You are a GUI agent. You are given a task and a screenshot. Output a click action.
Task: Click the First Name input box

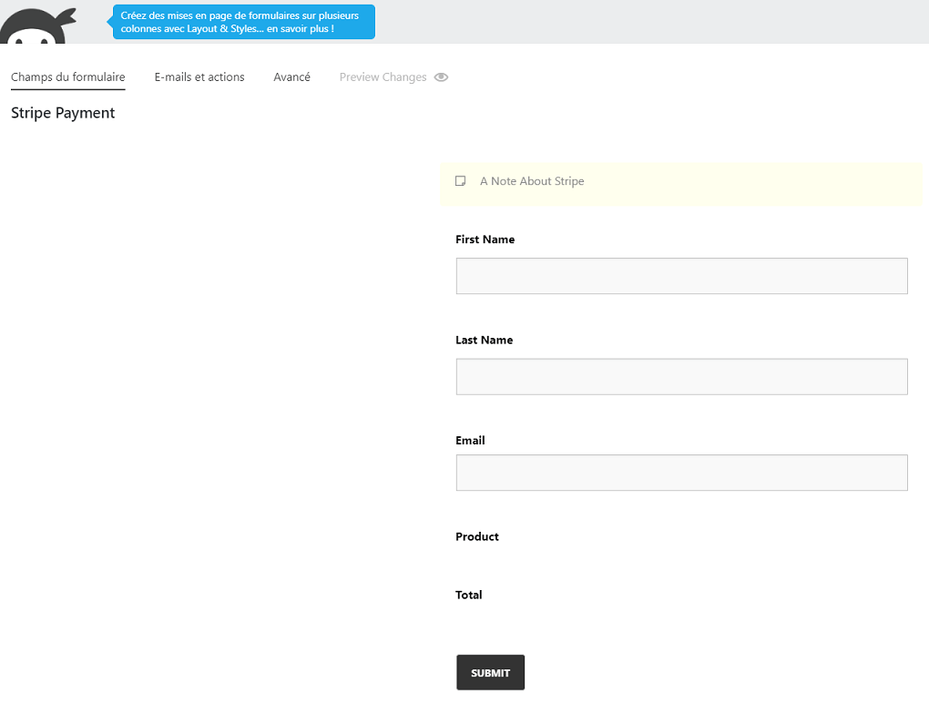pyautogui.click(x=681, y=276)
